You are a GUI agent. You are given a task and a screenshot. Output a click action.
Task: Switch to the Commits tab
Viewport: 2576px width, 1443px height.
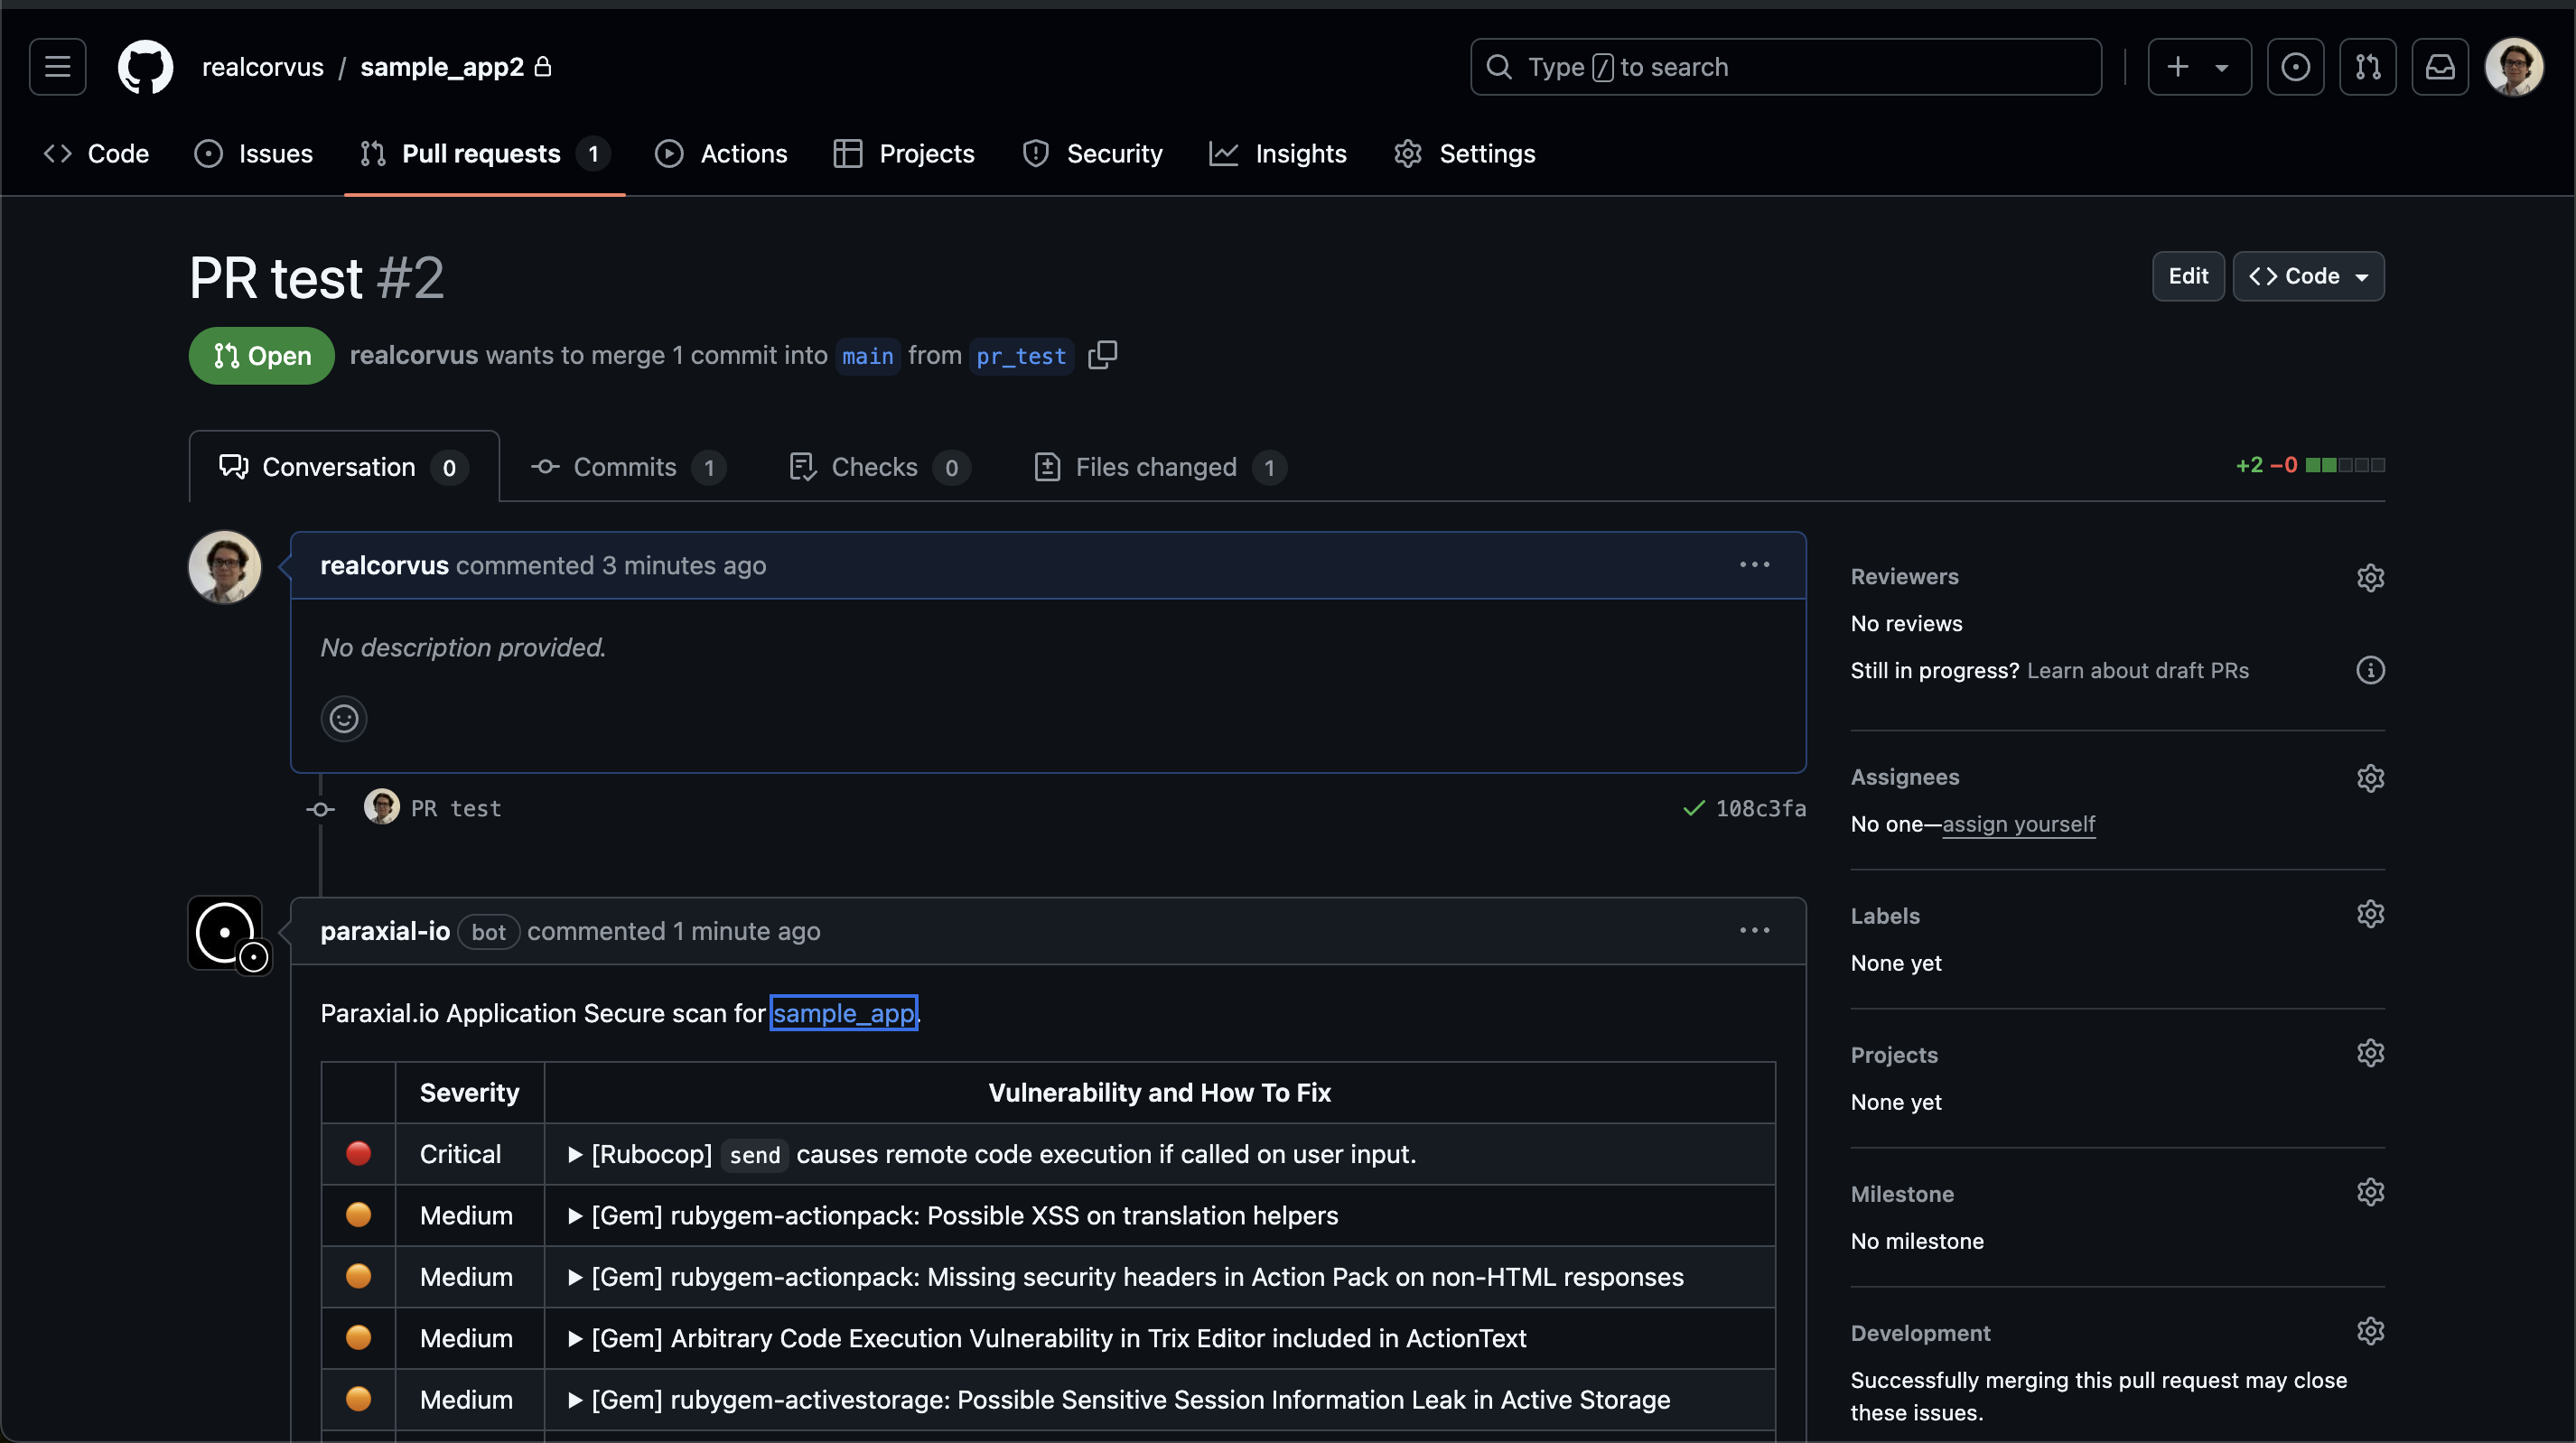tap(628, 467)
